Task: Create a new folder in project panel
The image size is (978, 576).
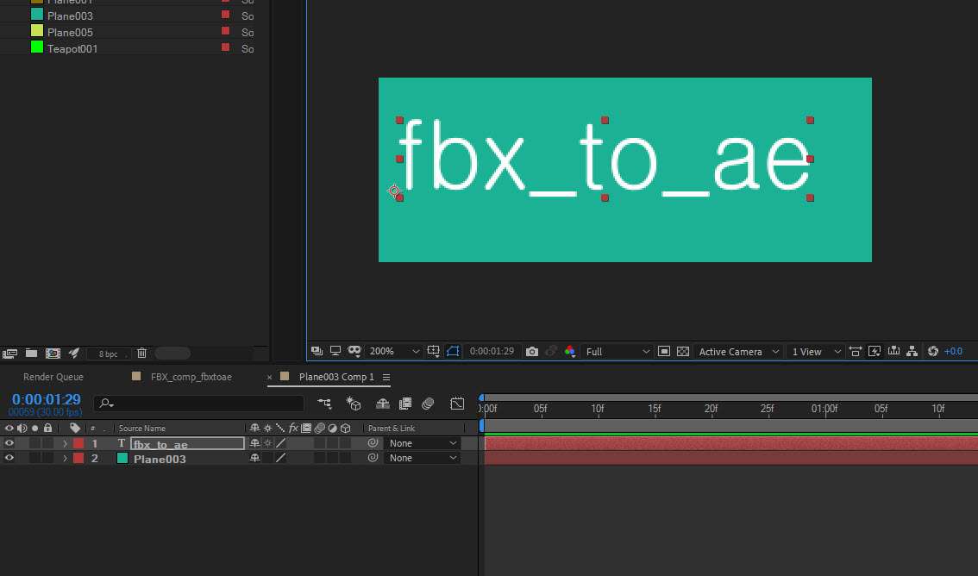Action: [31, 353]
